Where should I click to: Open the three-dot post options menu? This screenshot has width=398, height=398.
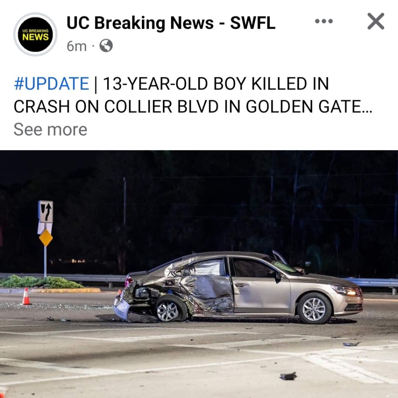(324, 21)
